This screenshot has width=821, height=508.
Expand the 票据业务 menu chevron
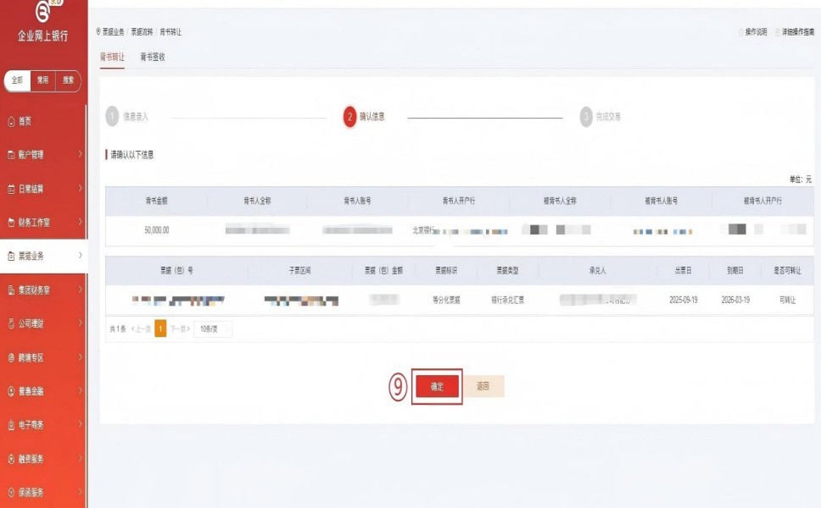[x=80, y=256]
